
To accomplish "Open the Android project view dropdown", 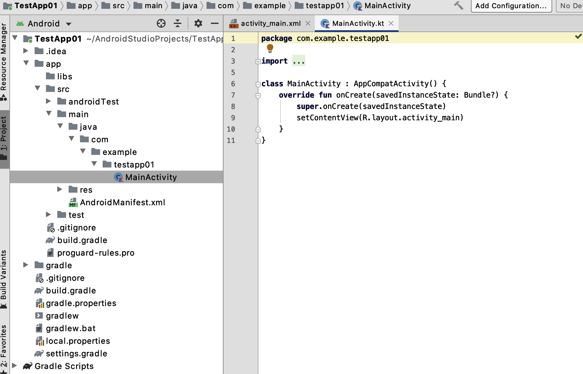I will tap(69, 24).
